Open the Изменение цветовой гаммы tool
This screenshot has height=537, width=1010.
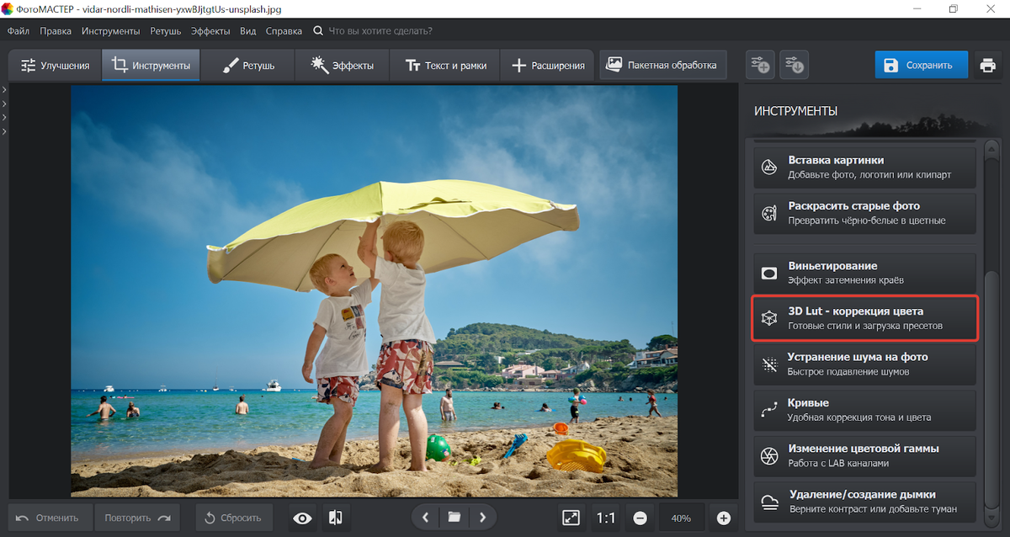click(864, 455)
